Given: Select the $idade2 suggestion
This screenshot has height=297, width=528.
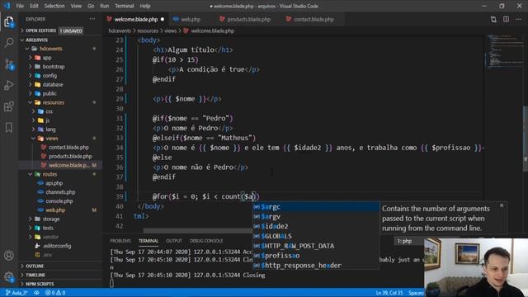Looking at the screenshot, I should [x=316, y=226].
